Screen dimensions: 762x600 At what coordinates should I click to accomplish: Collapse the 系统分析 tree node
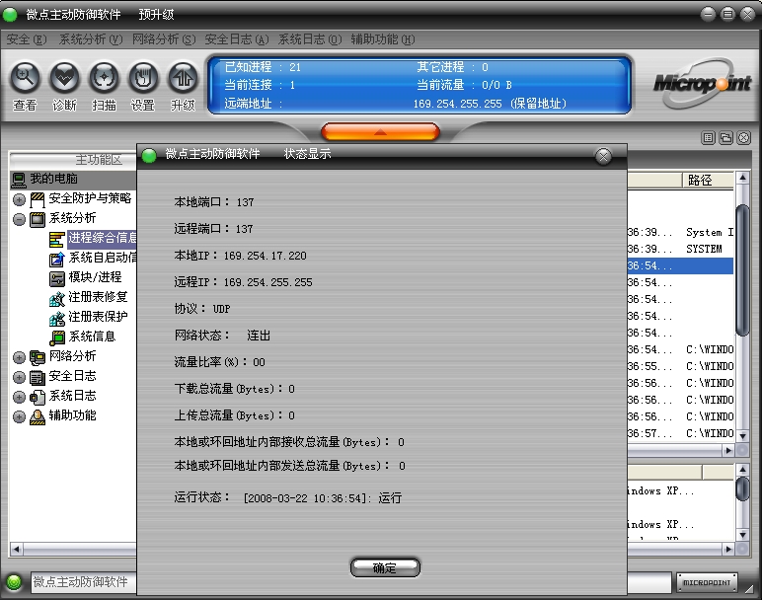pos(19,219)
